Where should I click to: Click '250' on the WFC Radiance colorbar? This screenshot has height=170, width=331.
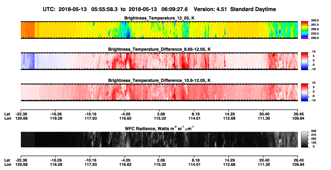313,138
